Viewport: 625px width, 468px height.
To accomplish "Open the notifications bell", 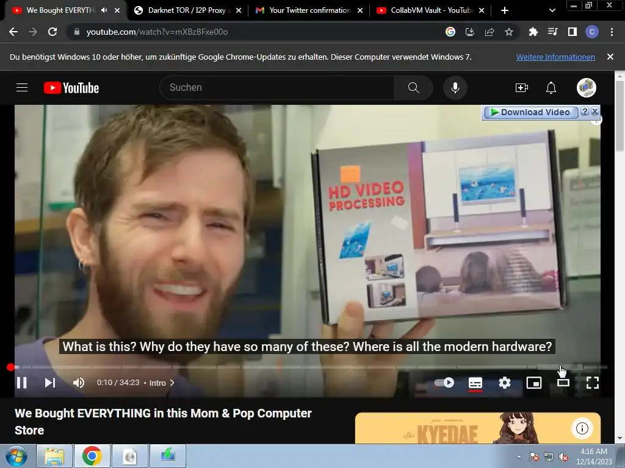I will [x=551, y=88].
